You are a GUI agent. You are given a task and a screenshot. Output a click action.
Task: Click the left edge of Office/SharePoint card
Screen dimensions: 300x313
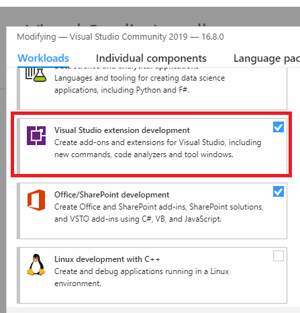[x=19, y=211]
